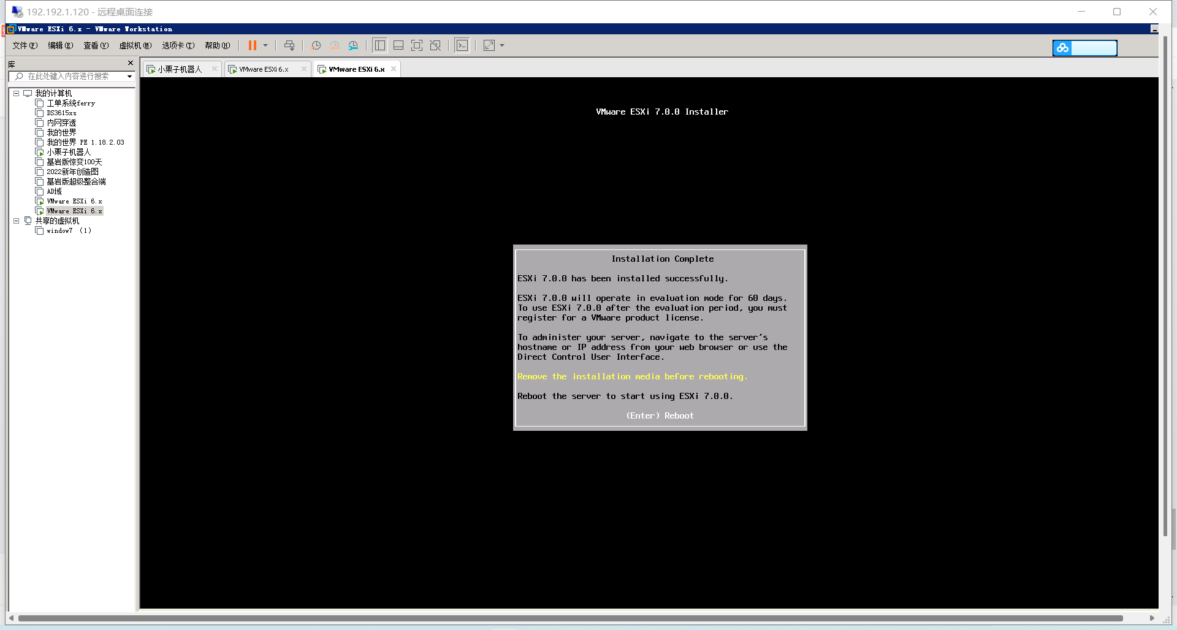Open the 编辑(E) menu
The width and height of the screenshot is (1177, 630).
click(61, 45)
